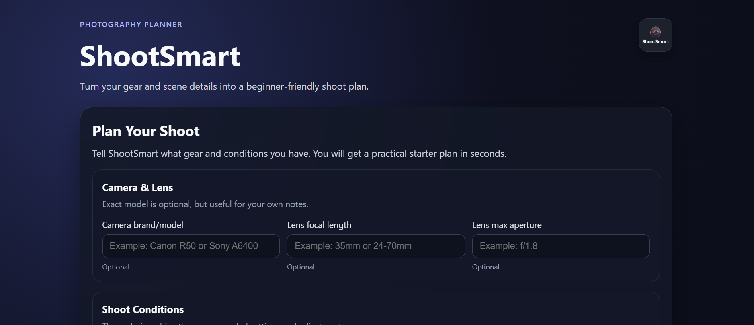This screenshot has width=754, height=325.
Task: Click the Optional label under focal length field
Action: click(301, 267)
